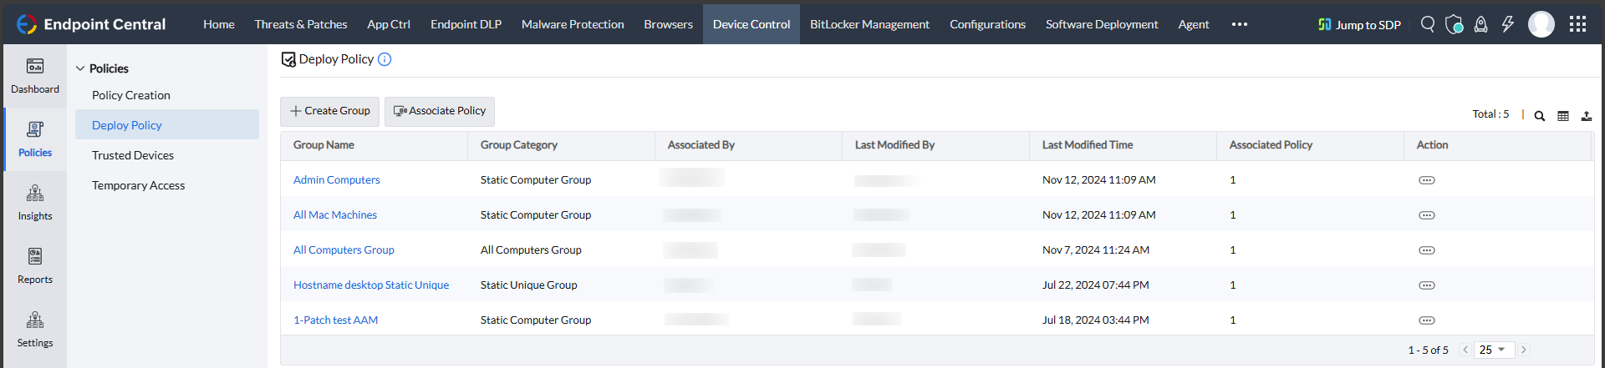The width and height of the screenshot is (1605, 368).
Task: Open the column chooser table icon
Action: pos(1563,116)
